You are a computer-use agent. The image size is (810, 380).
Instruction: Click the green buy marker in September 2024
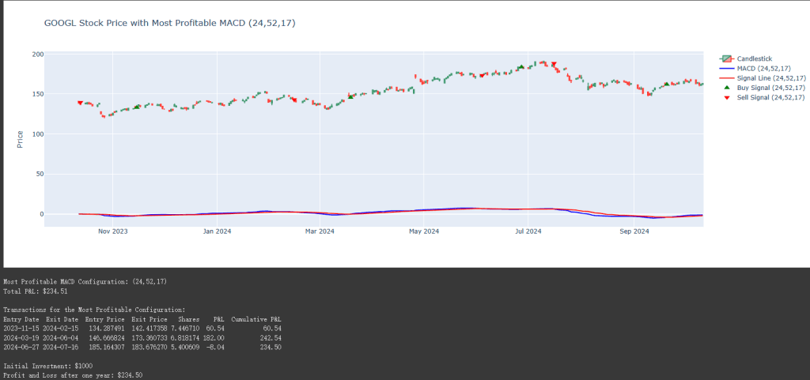click(x=666, y=84)
